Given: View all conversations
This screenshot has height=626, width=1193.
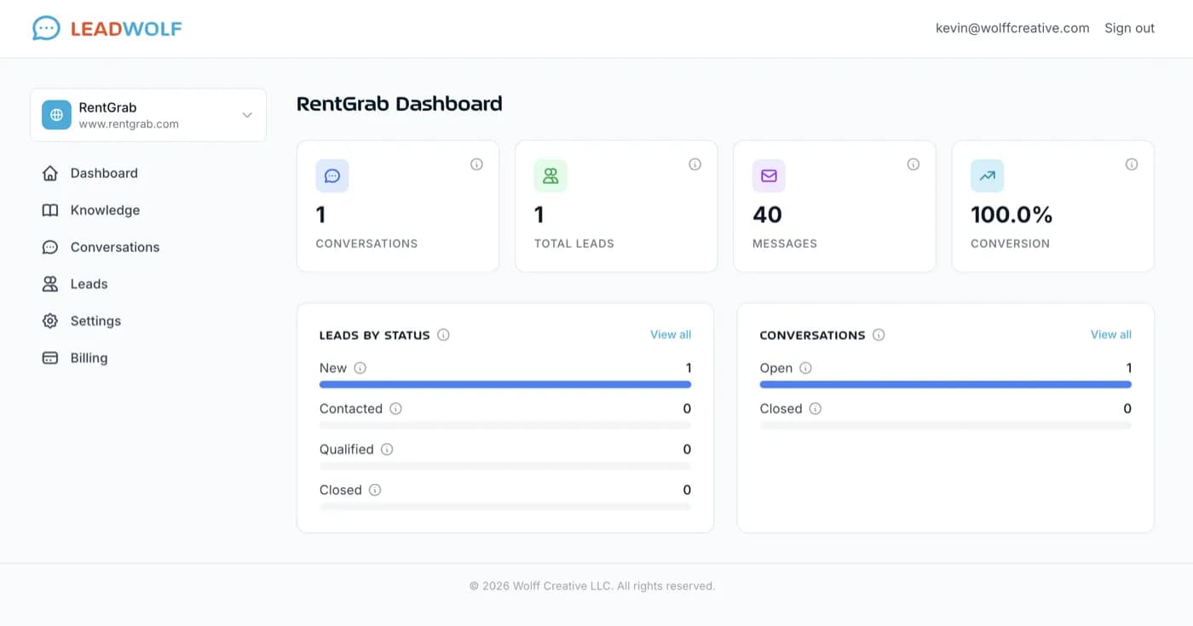Looking at the screenshot, I should [x=1111, y=335].
